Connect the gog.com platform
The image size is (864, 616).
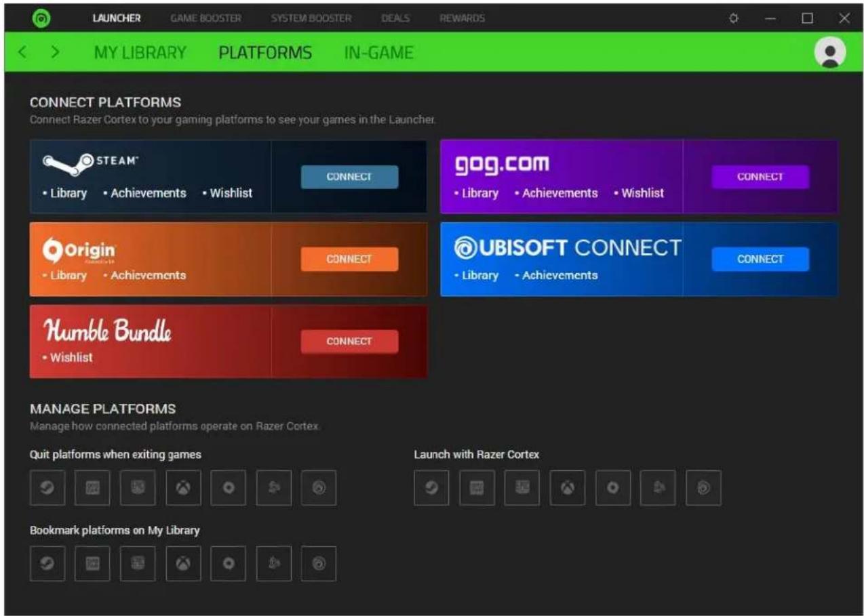pyautogui.click(x=760, y=177)
